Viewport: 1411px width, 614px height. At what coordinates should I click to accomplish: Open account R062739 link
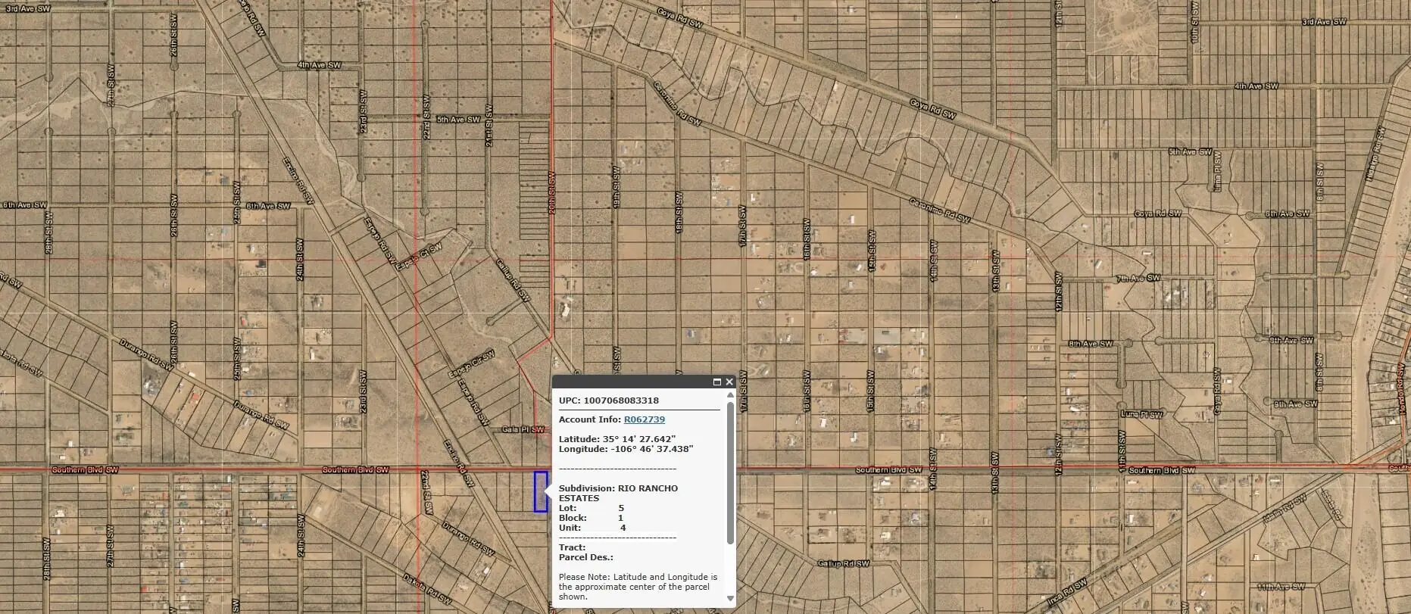644,419
